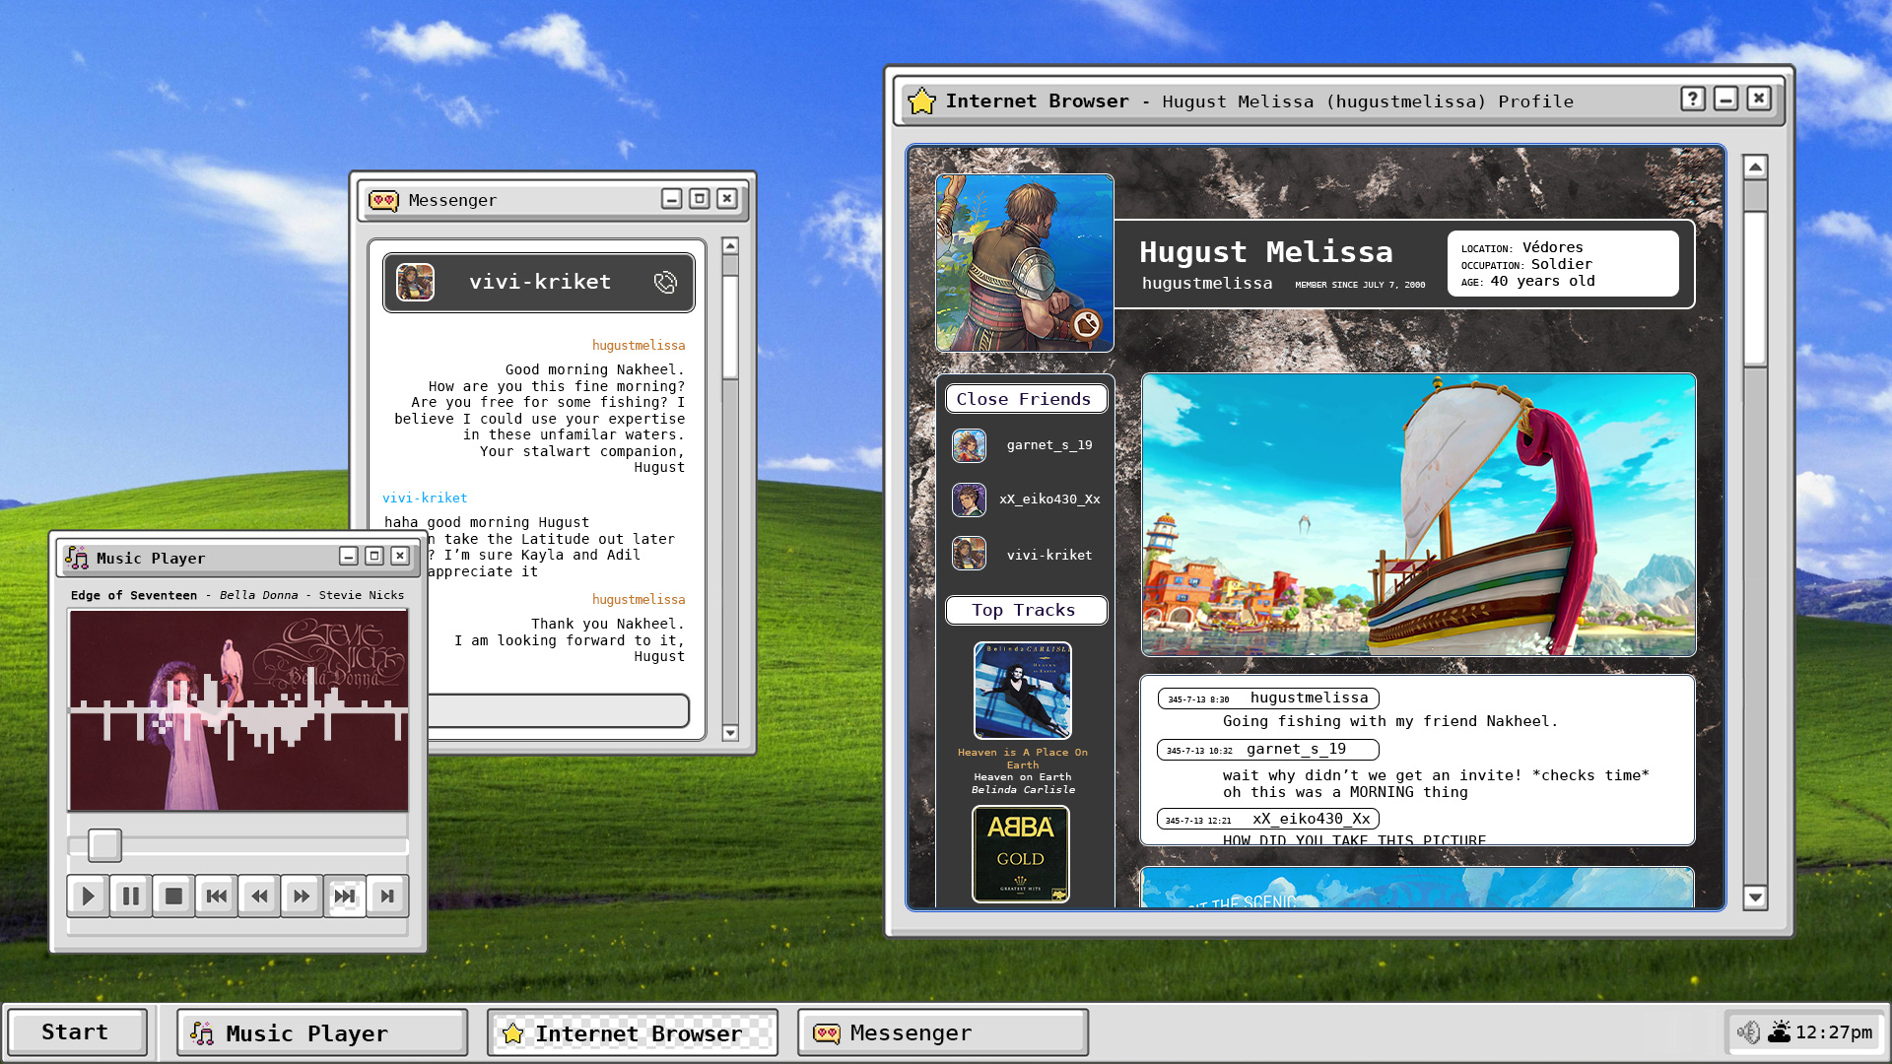Click the music seek slider handle

(104, 844)
